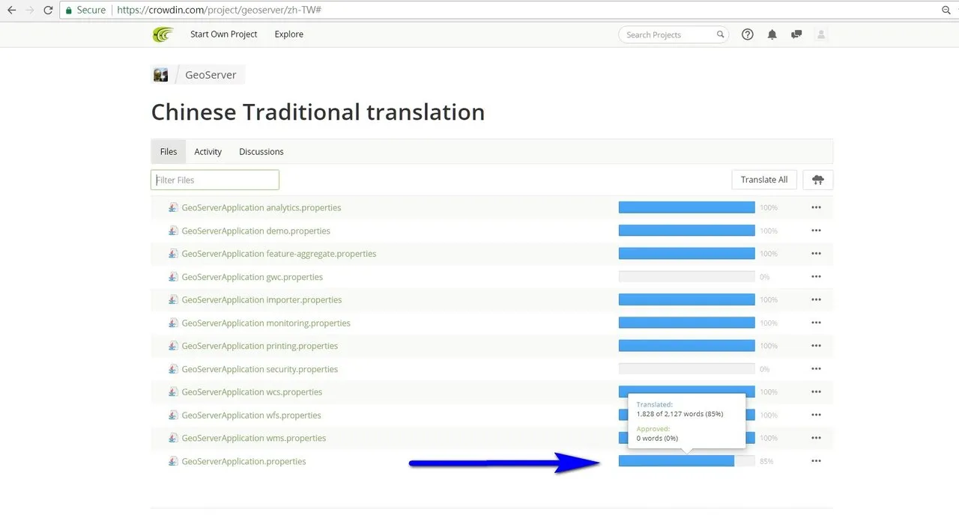This screenshot has width=959, height=515.
Task: Click the 85% label of GeoServerApplication.properties
Action: coord(766,461)
